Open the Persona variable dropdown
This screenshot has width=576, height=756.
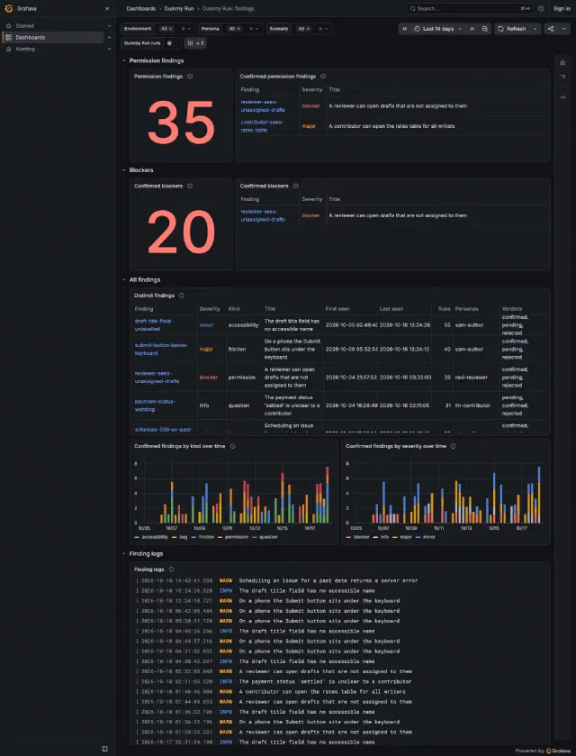pos(257,29)
